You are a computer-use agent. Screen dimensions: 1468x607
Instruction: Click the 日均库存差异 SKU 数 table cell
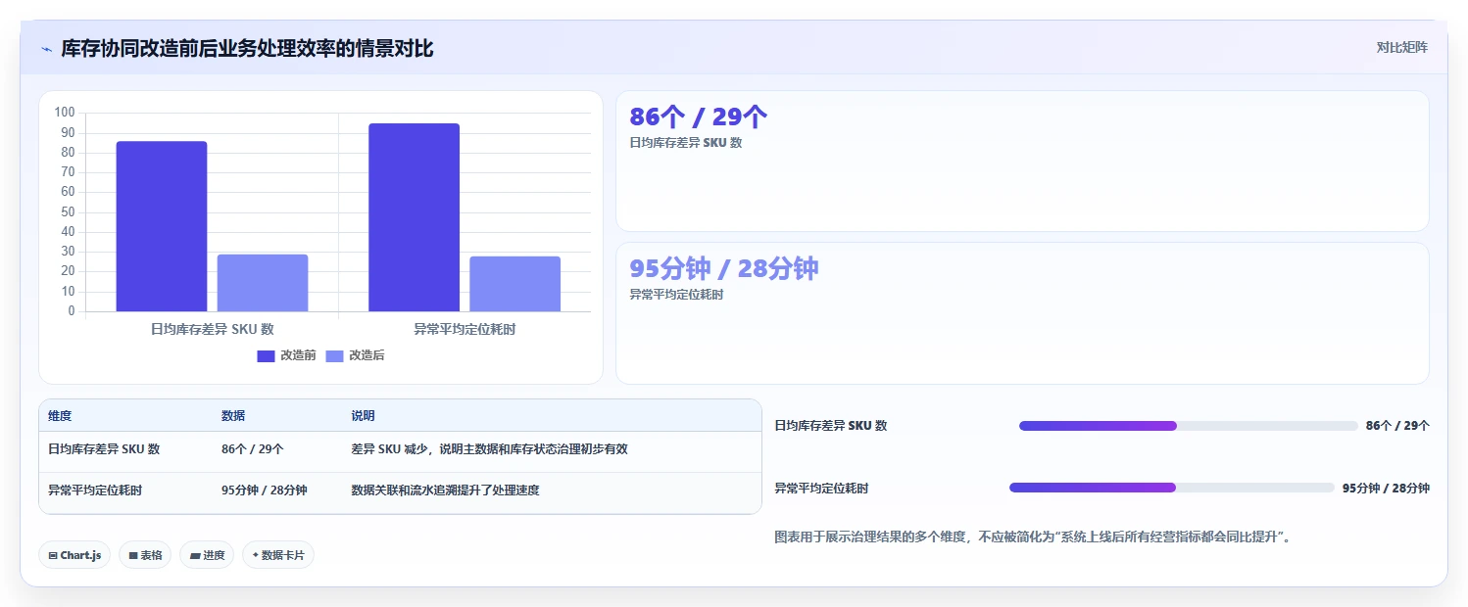[104, 449]
